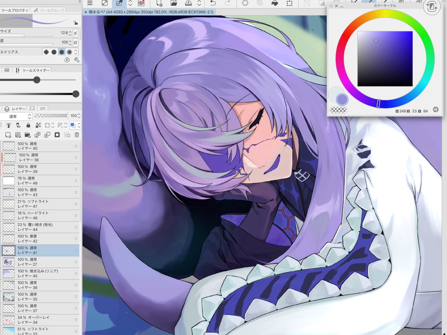The width and height of the screenshot is (447, 335).
Task: Switch to ツールプロパティ tab
Action: click(15, 10)
